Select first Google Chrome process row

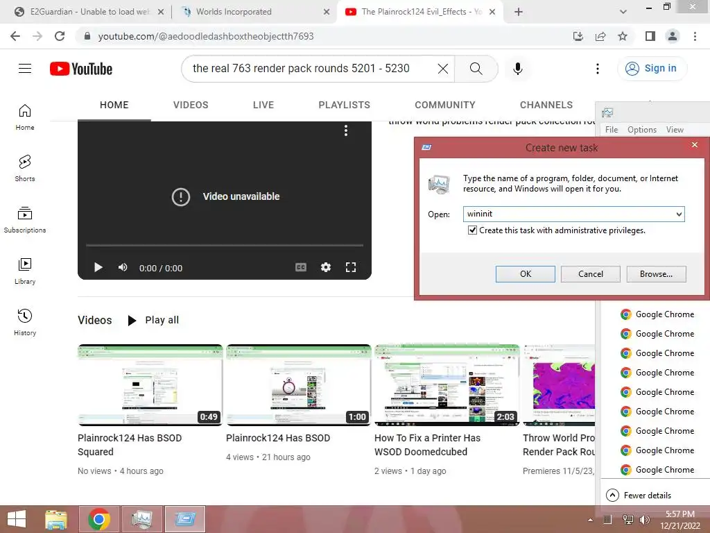point(656,314)
